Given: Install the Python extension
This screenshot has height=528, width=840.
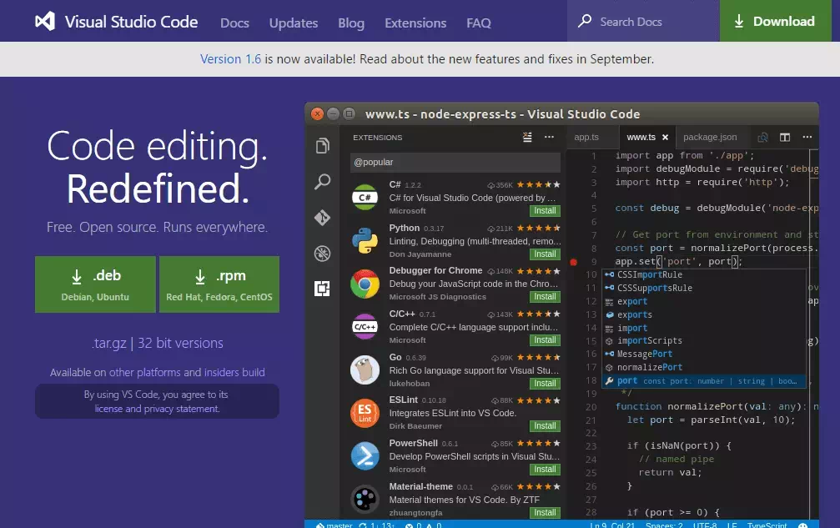Looking at the screenshot, I should pyautogui.click(x=545, y=254).
